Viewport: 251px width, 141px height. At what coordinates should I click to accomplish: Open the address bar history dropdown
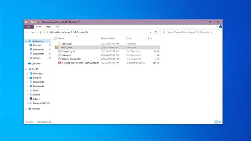coord(150,32)
